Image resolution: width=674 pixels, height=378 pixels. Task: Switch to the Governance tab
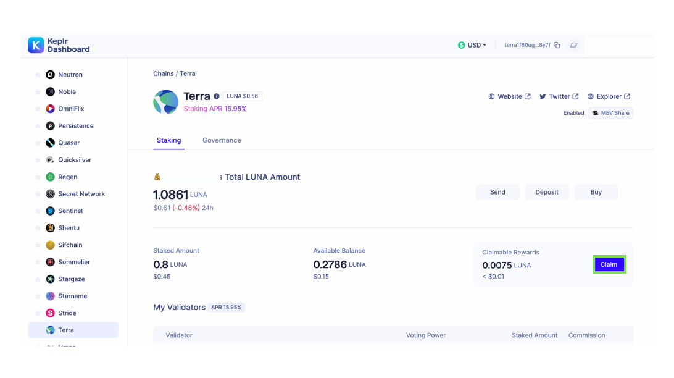click(222, 140)
